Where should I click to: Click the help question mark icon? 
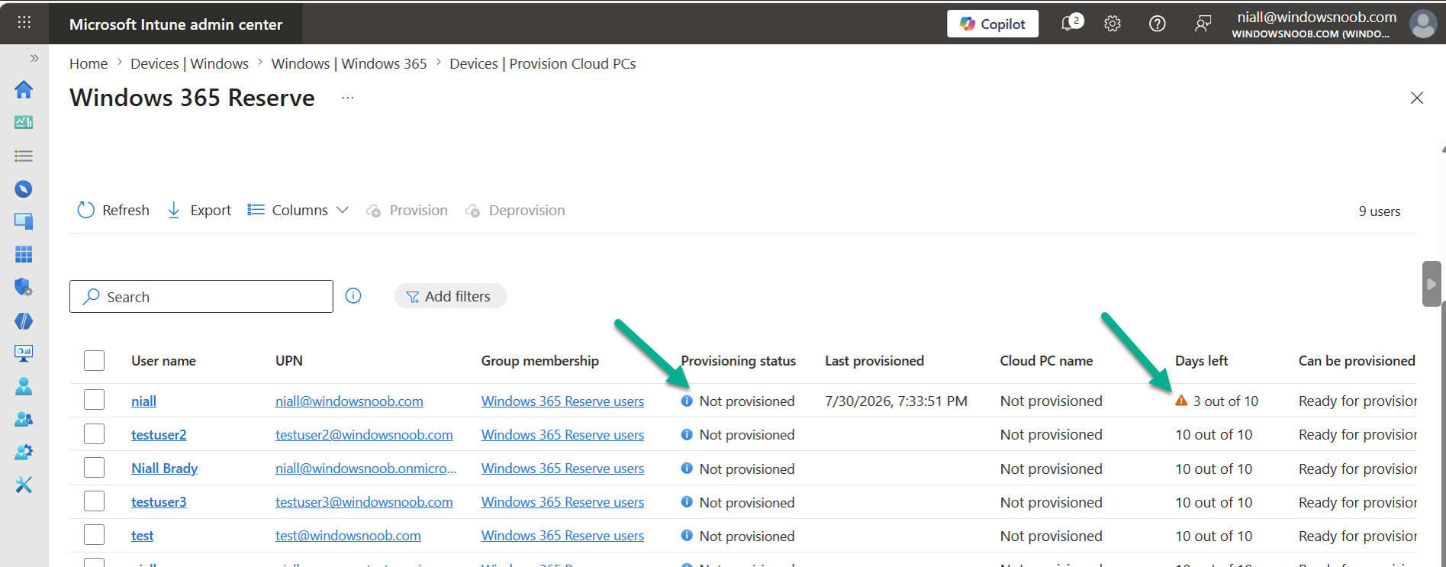tap(1157, 24)
